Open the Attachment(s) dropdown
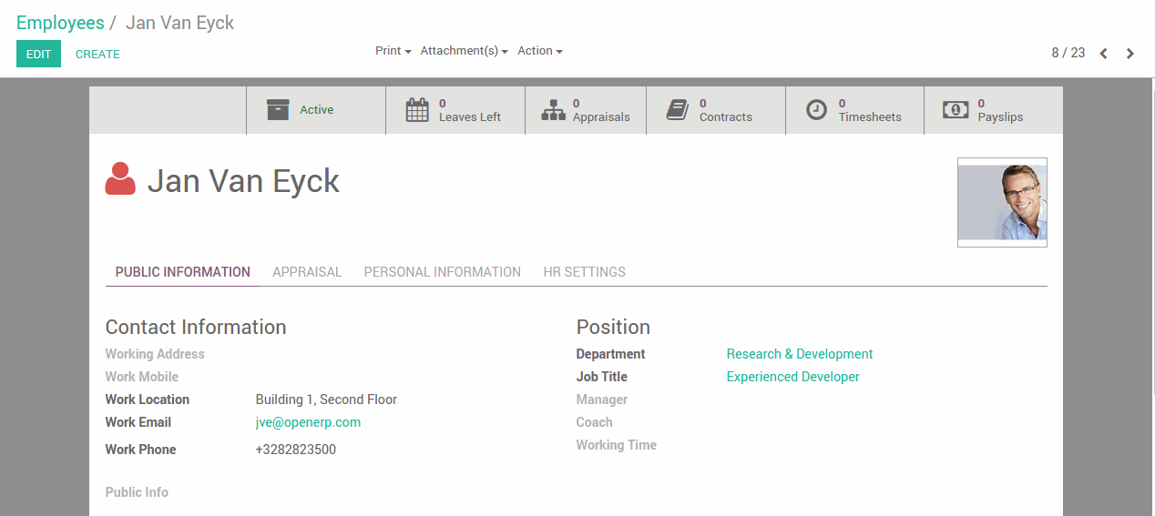 (464, 51)
